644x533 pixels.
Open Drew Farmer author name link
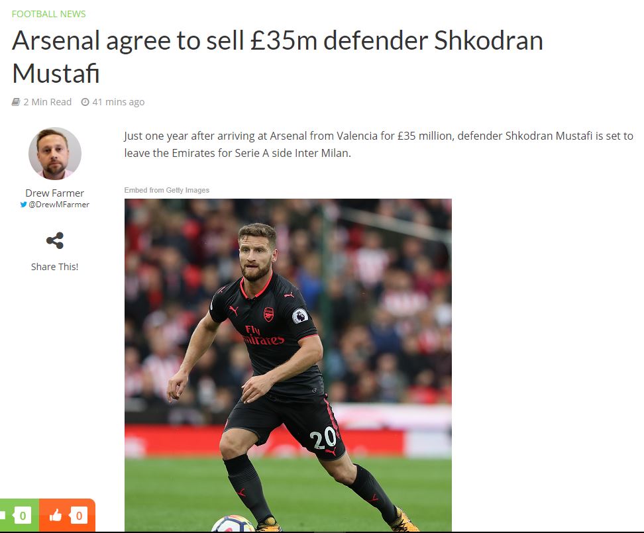click(x=54, y=193)
